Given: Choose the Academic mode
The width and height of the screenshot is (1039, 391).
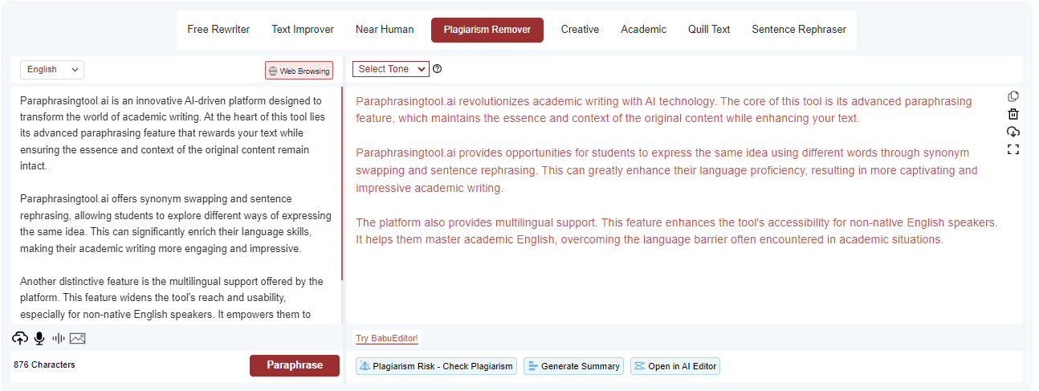Looking at the screenshot, I should point(643,30).
